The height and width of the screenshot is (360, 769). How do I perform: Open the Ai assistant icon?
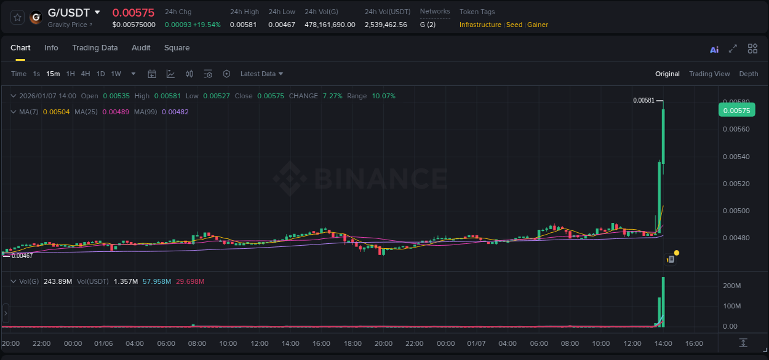pos(714,48)
